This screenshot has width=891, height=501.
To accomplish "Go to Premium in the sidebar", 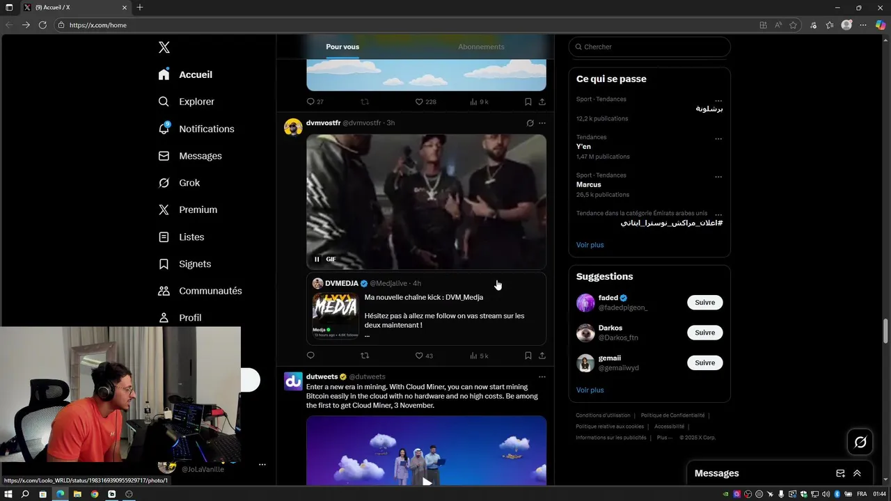I will tap(187, 209).
